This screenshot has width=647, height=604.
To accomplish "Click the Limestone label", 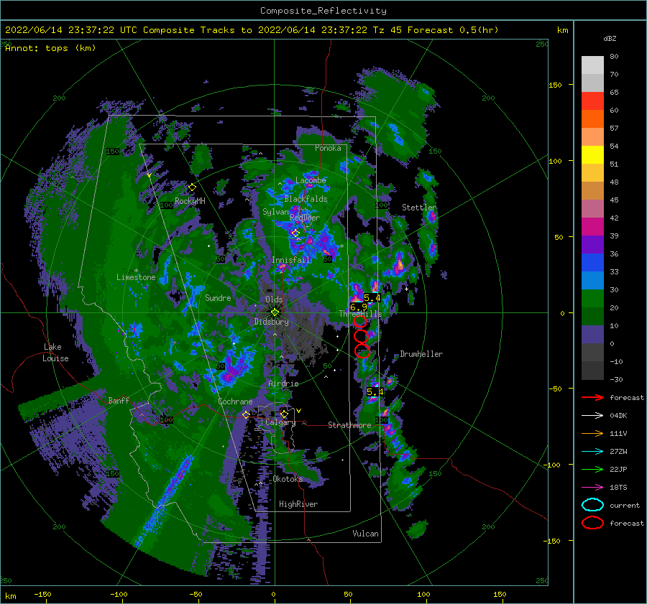I will 136,277.
